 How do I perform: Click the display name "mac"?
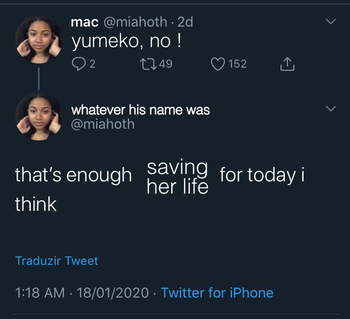coord(84,22)
